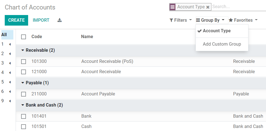266x131 pixels.
Task: Check the select-all header checkbox
Action: tap(24, 37)
